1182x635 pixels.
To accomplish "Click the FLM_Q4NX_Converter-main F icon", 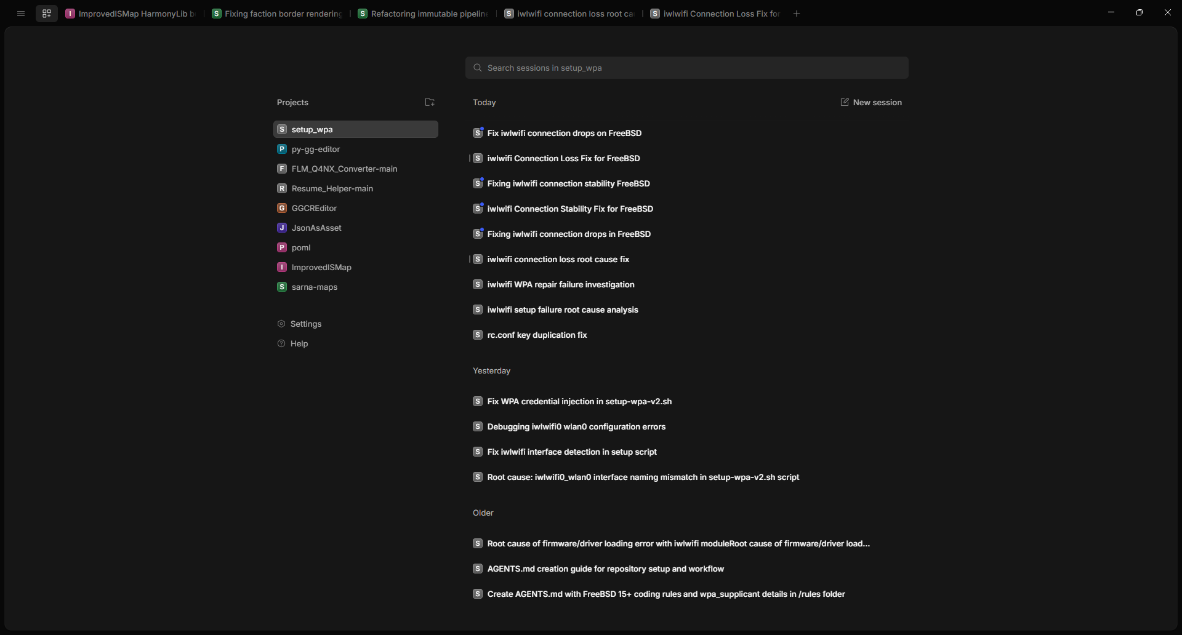I will pyautogui.click(x=282, y=169).
